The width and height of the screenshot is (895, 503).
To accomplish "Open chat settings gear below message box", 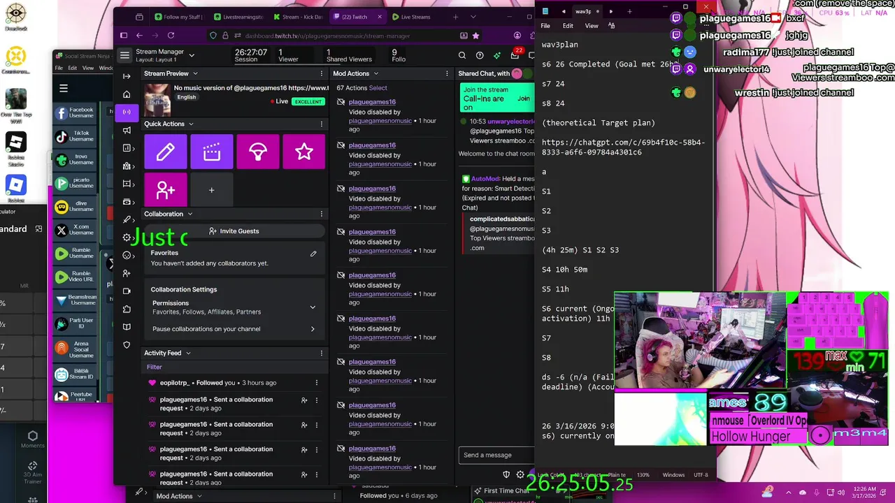I will click(x=520, y=475).
